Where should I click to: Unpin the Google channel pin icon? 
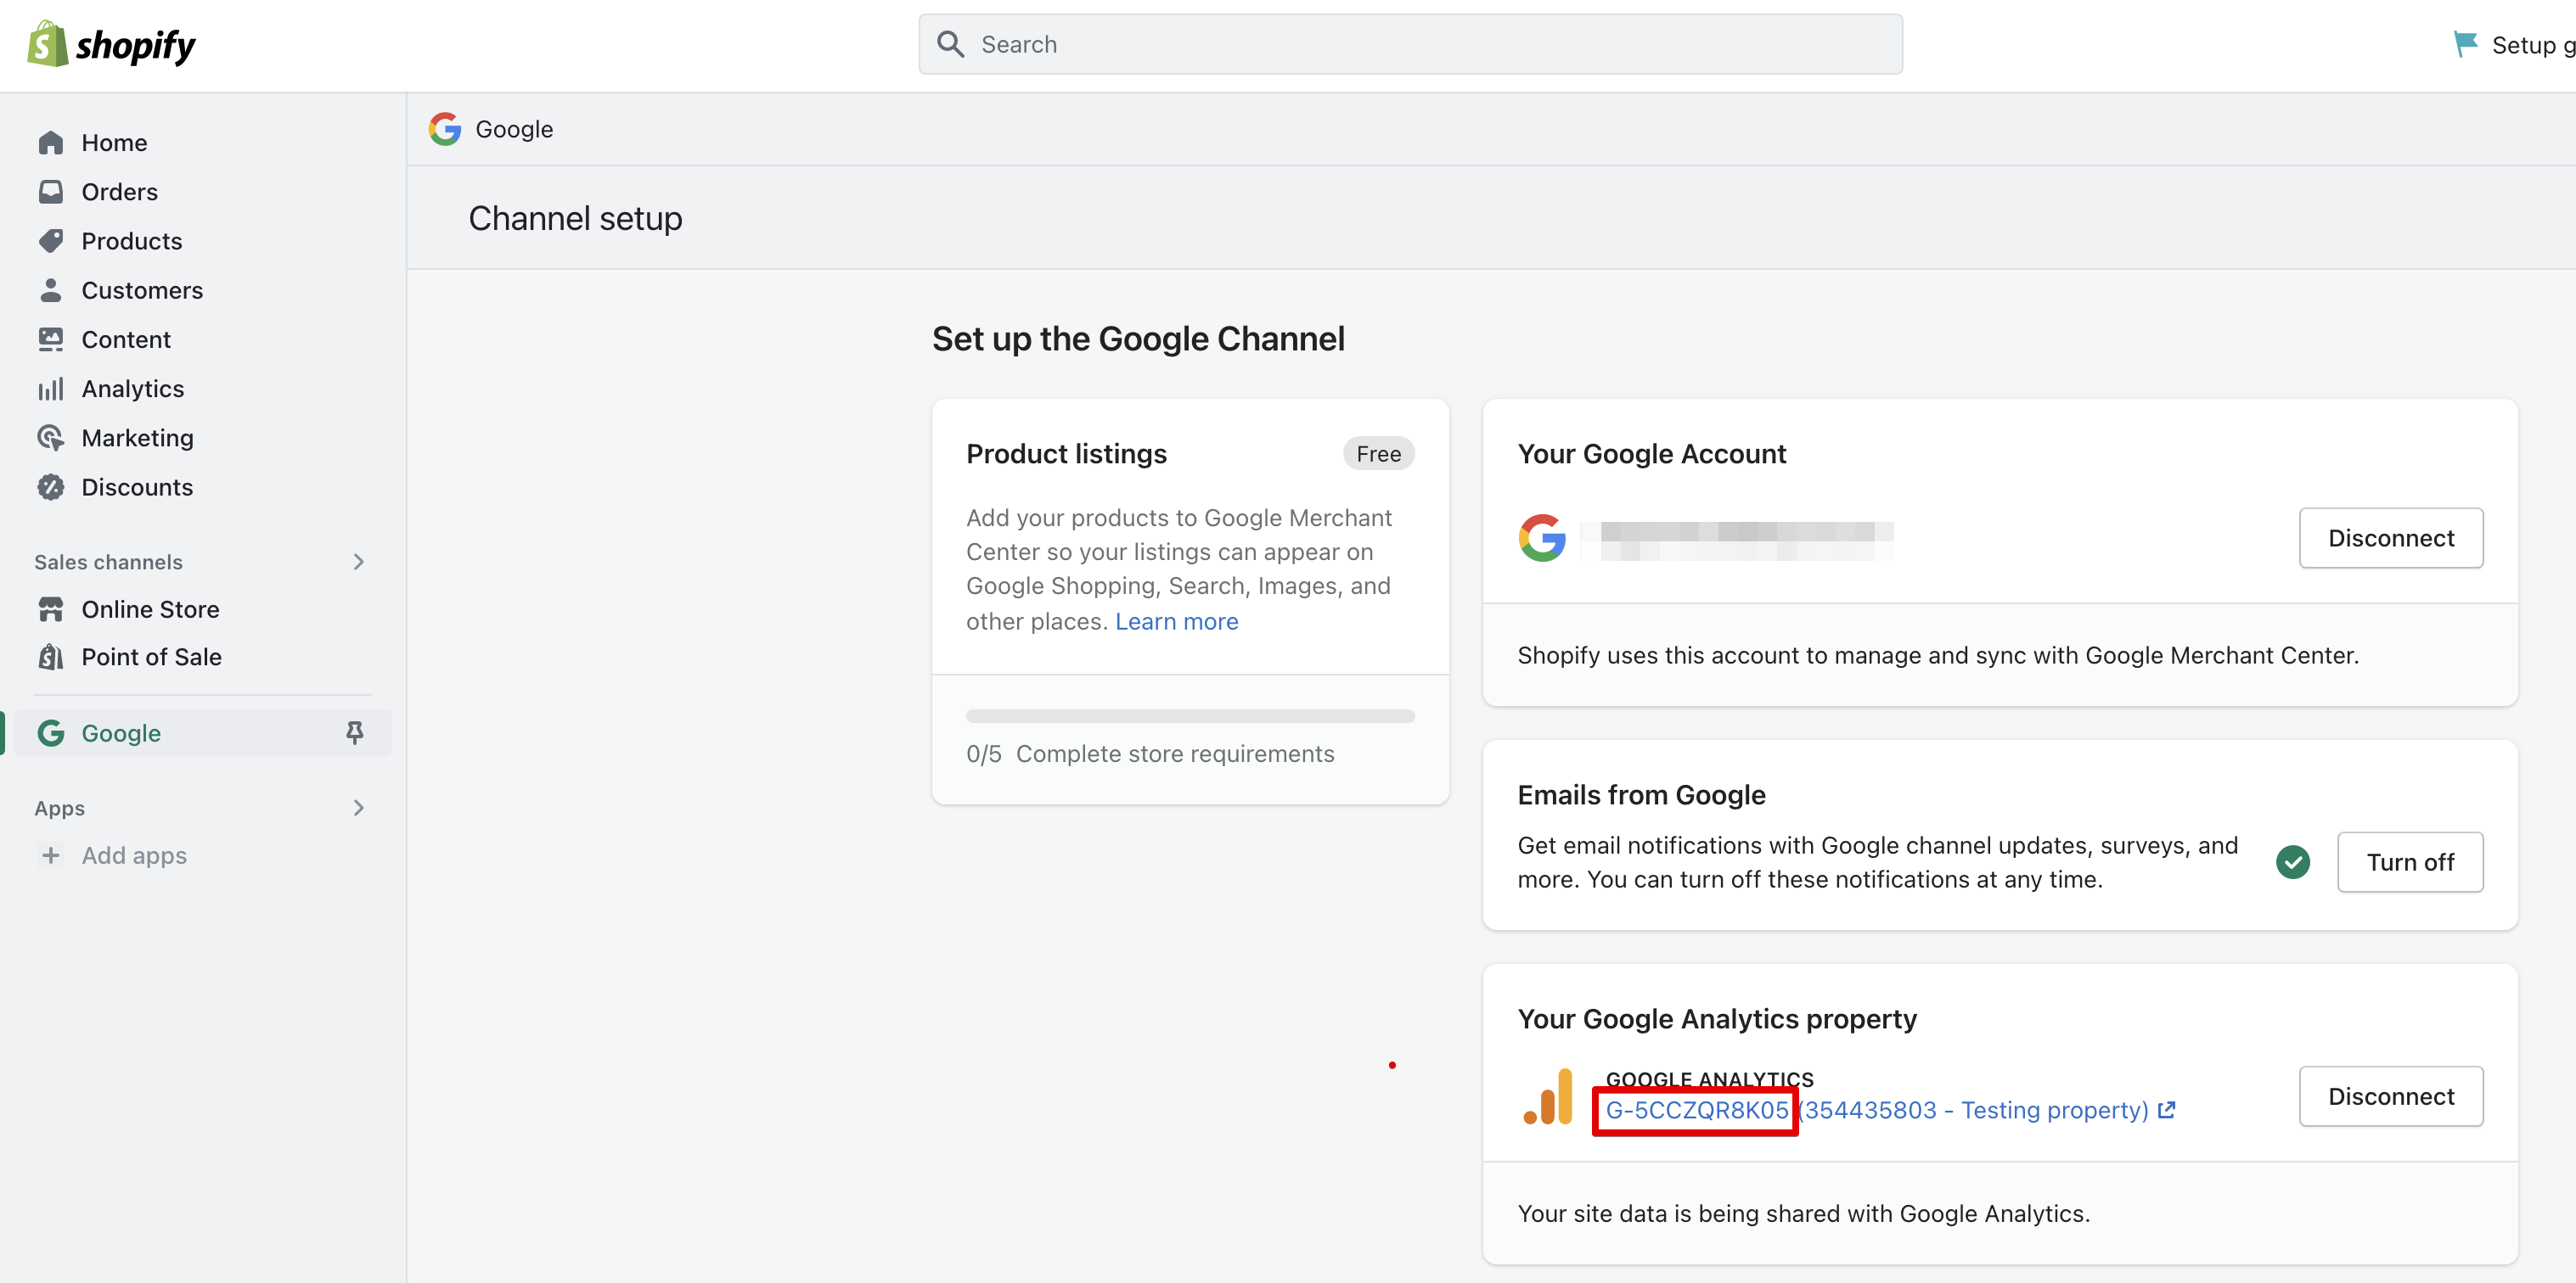pyautogui.click(x=355, y=732)
